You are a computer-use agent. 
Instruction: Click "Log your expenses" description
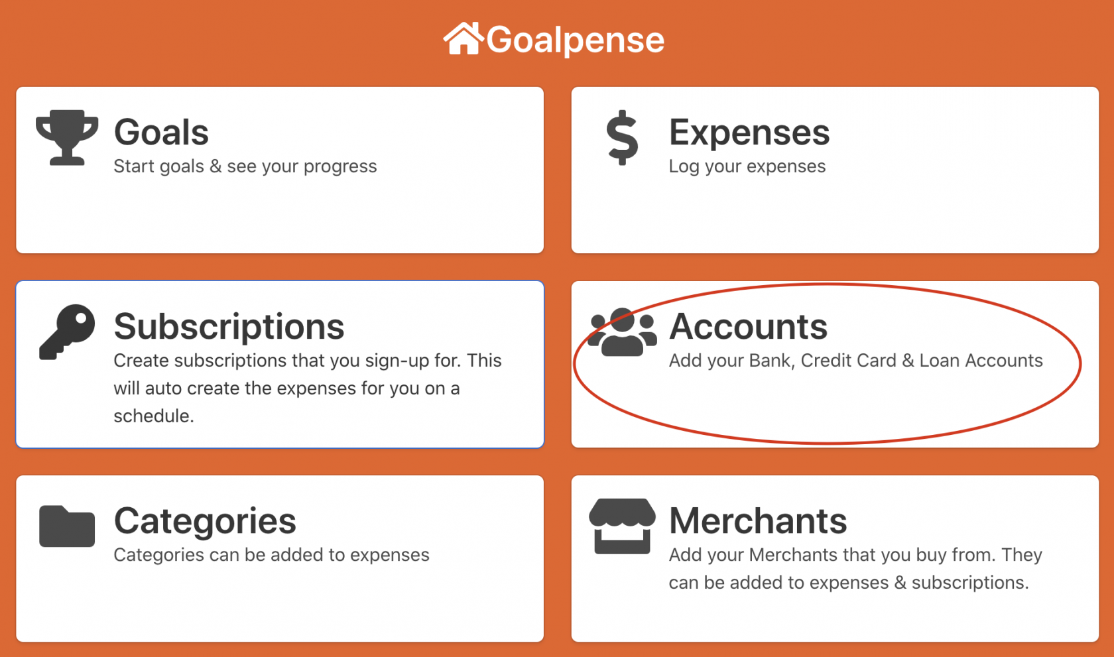[x=747, y=166]
